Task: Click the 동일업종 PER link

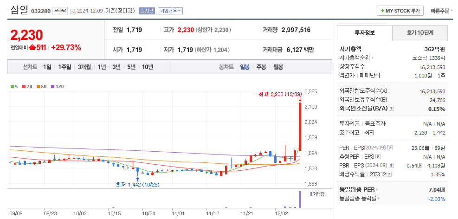Action: [357, 190]
